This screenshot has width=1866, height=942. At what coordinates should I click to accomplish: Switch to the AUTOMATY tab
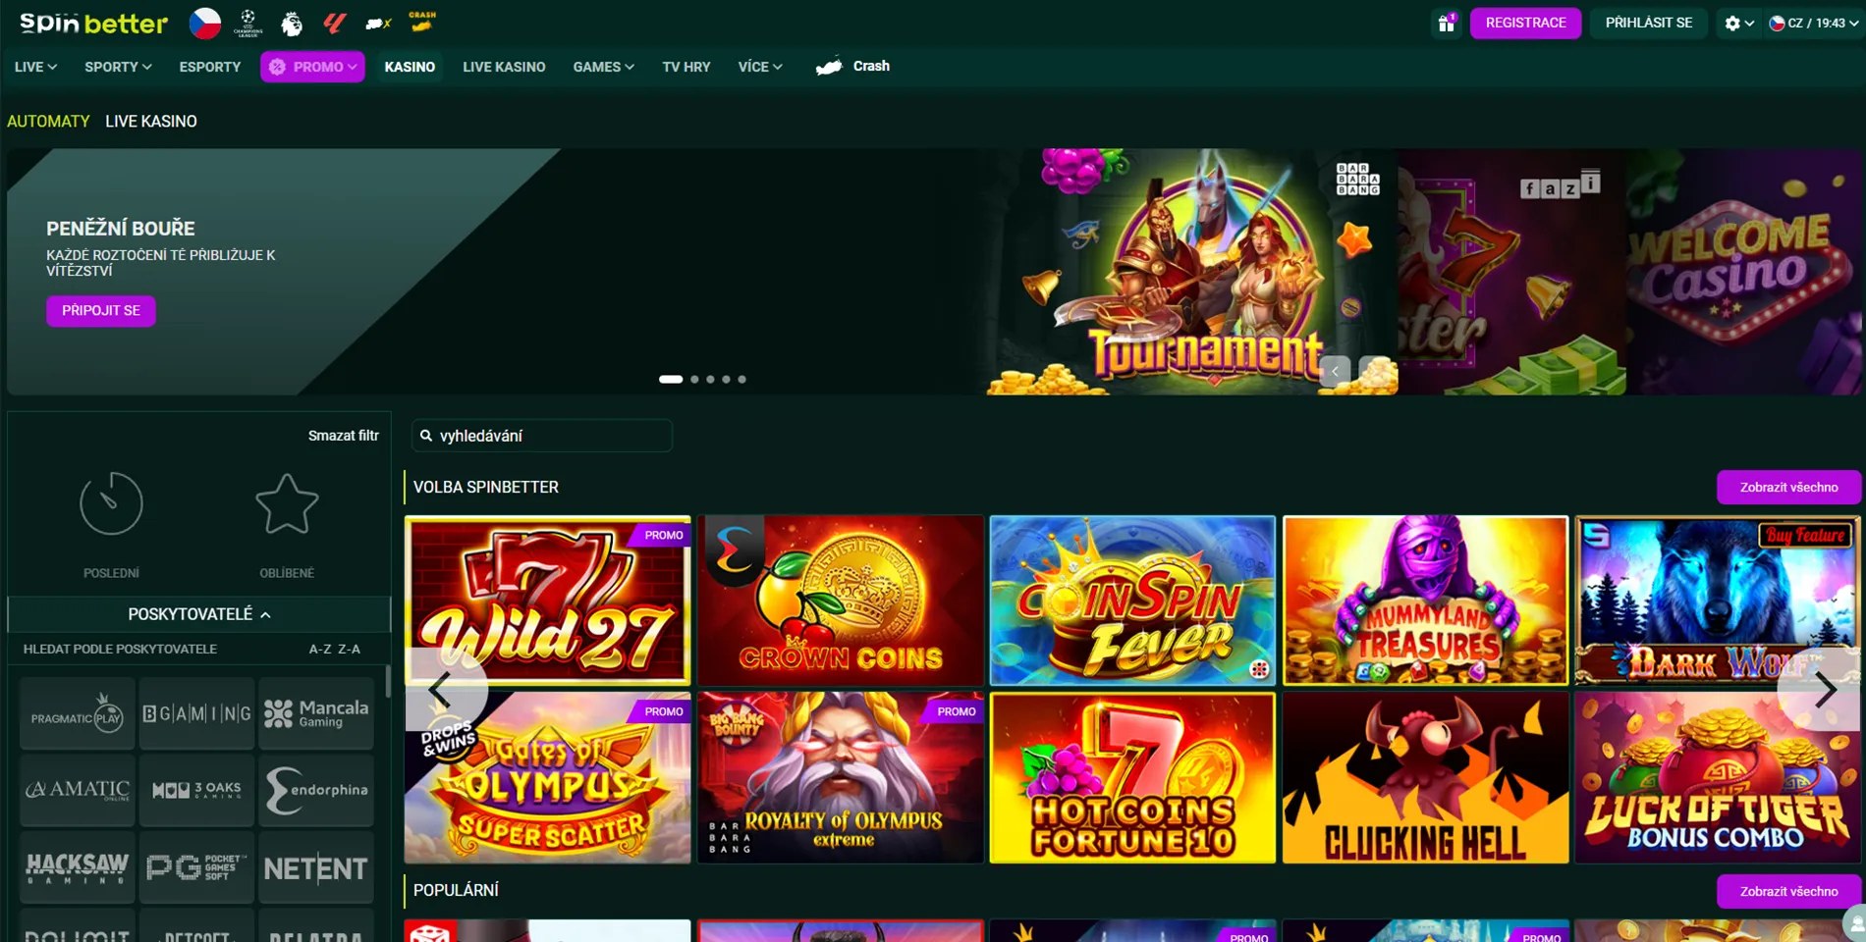(48, 121)
